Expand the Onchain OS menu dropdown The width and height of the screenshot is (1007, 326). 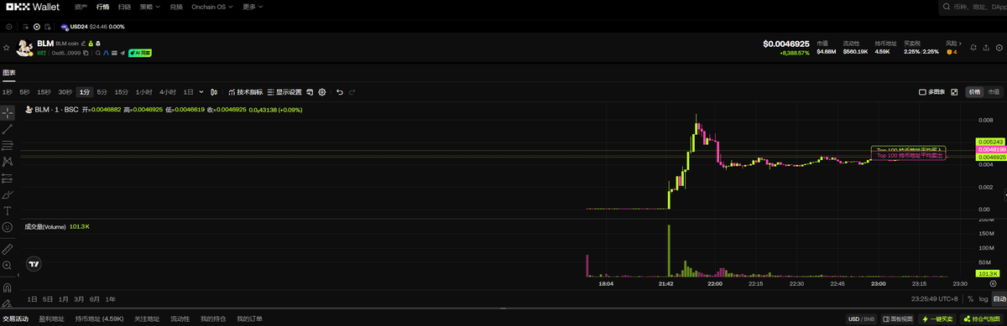[x=213, y=6]
